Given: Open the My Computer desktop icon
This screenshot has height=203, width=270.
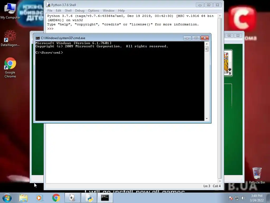Looking at the screenshot, I should click(10, 11).
